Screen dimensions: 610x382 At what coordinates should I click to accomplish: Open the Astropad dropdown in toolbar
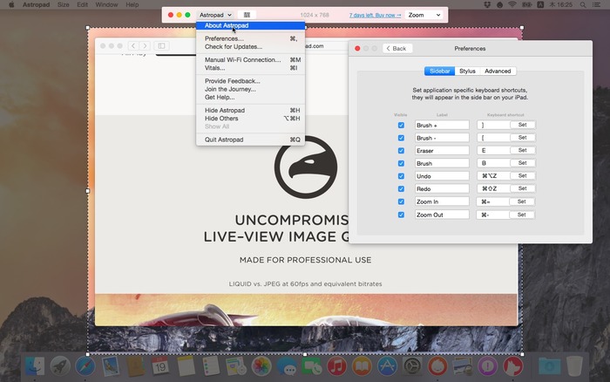click(215, 15)
